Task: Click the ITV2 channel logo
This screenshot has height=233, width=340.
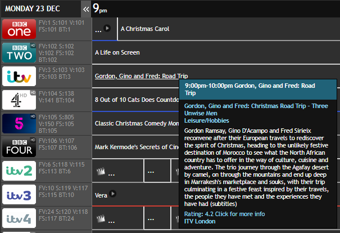Action: [19, 171]
